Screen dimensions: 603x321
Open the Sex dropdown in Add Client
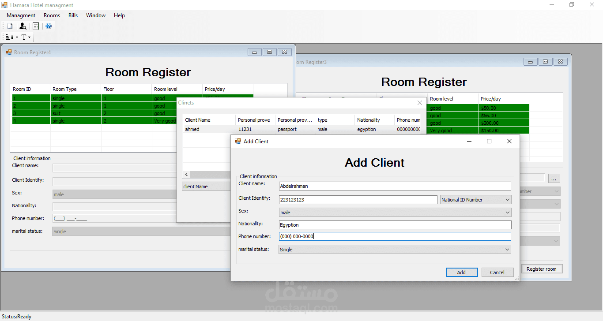click(395, 213)
